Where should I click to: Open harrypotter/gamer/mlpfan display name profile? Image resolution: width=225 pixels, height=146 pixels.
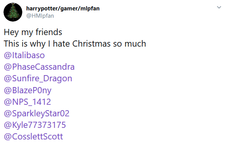coord(63,8)
